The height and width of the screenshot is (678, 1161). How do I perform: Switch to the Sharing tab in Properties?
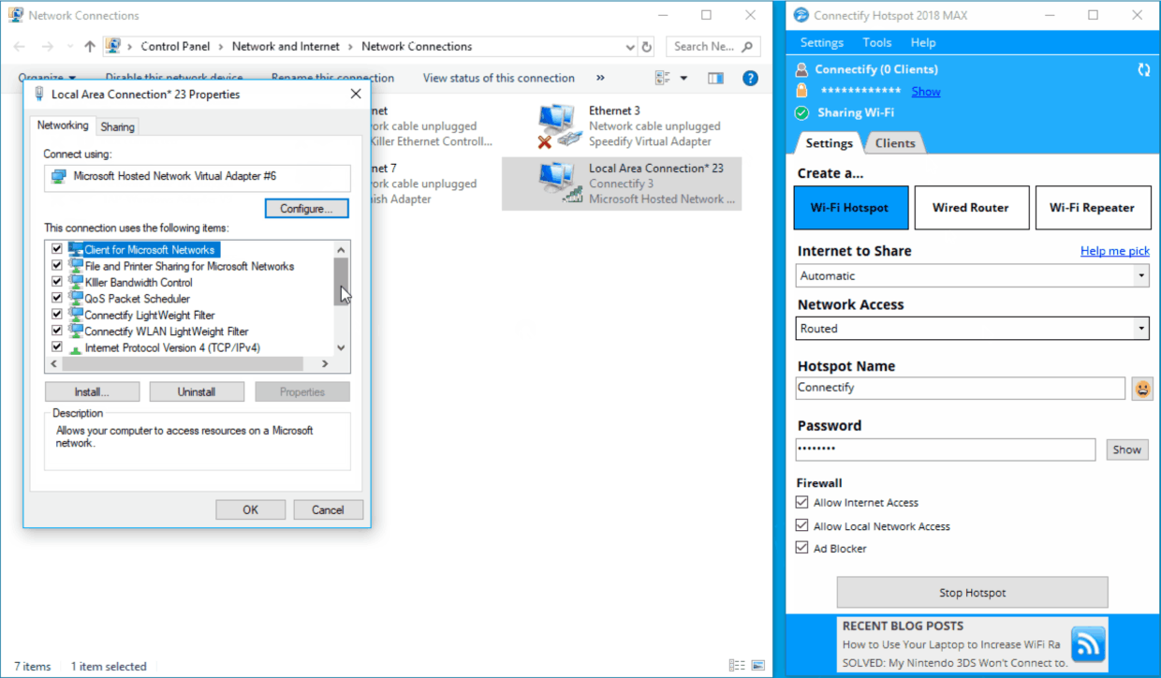[118, 126]
